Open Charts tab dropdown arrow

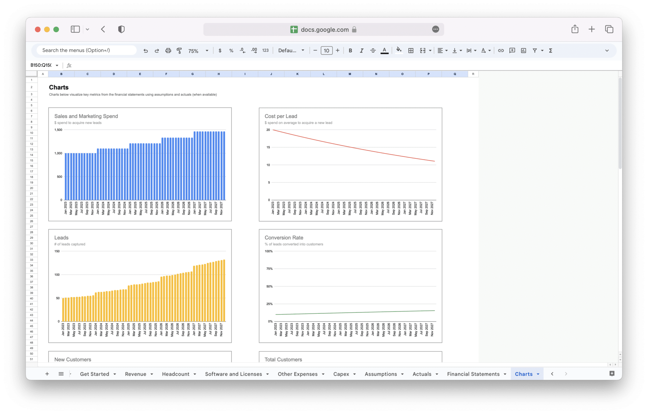pos(538,374)
